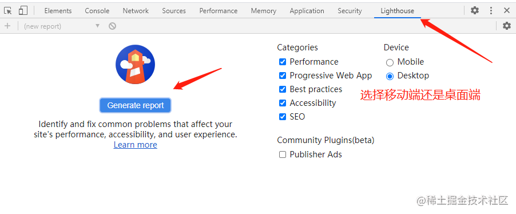Activate the inspect element picker icon
Screen dimensions: 516x214
[x=8, y=10]
